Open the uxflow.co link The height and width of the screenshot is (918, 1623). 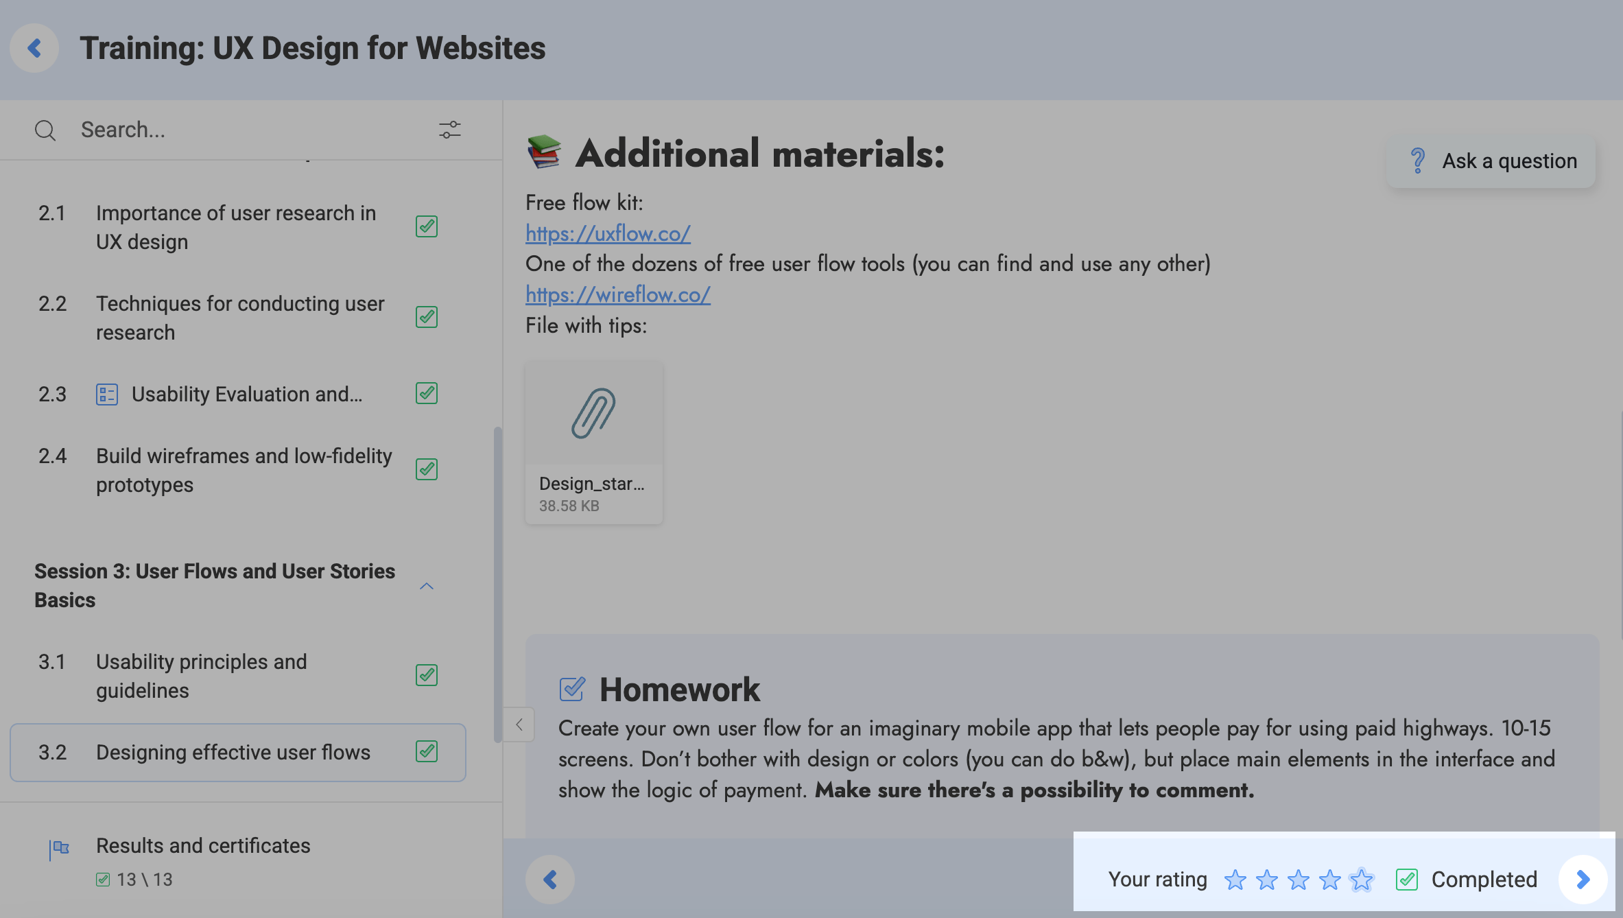pyautogui.click(x=608, y=233)
